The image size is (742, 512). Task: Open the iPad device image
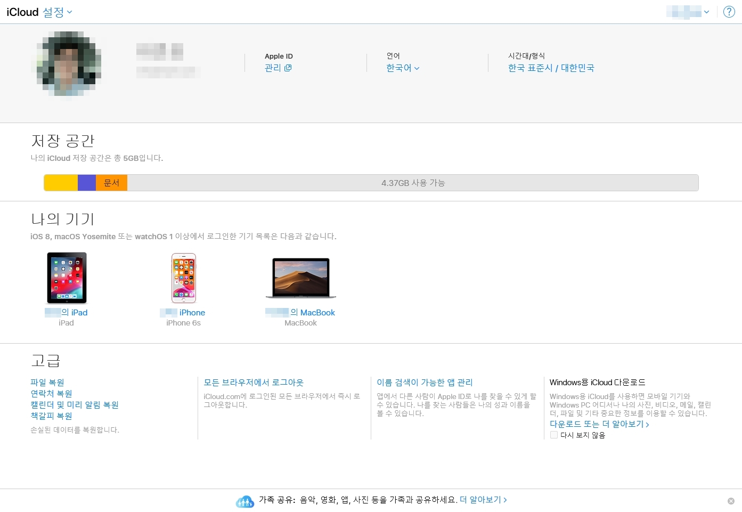click(x=67, y=278)
